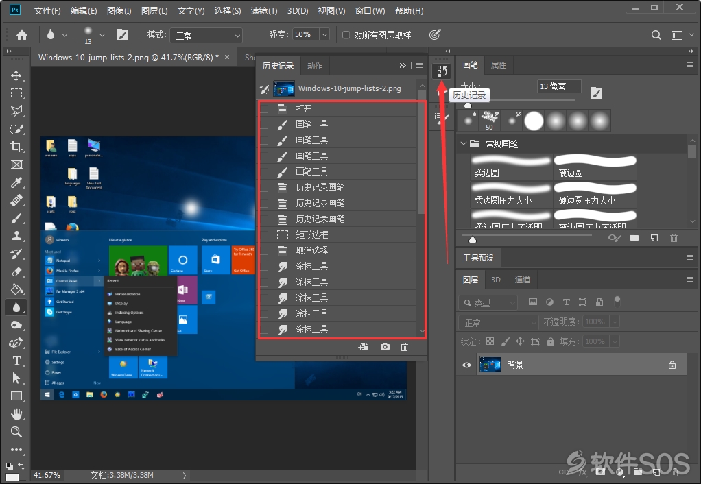Open the 滤镜(T) menu
This screenshot has height=484, width=701.
[264, 10]
